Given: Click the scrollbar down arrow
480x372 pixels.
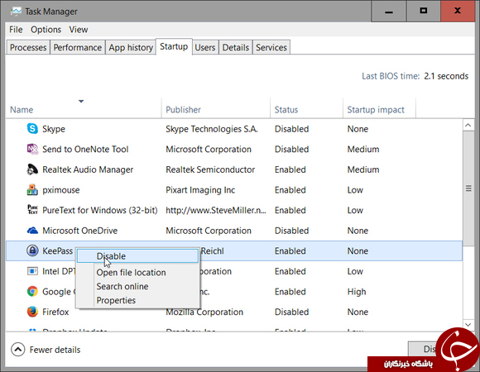Looking at the screenshot, I should [x=468, y=324].
